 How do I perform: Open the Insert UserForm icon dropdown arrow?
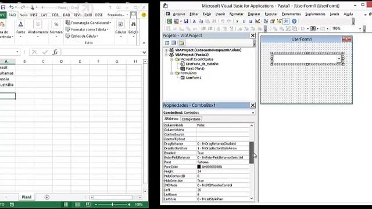click(181, 21)
